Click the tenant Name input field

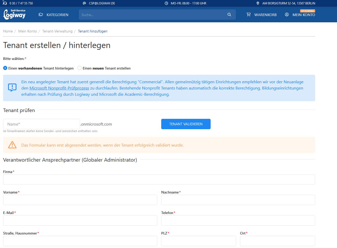(41, 124)
